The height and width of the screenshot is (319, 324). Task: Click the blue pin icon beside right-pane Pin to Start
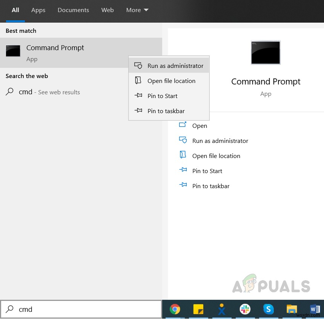(183, 170)
